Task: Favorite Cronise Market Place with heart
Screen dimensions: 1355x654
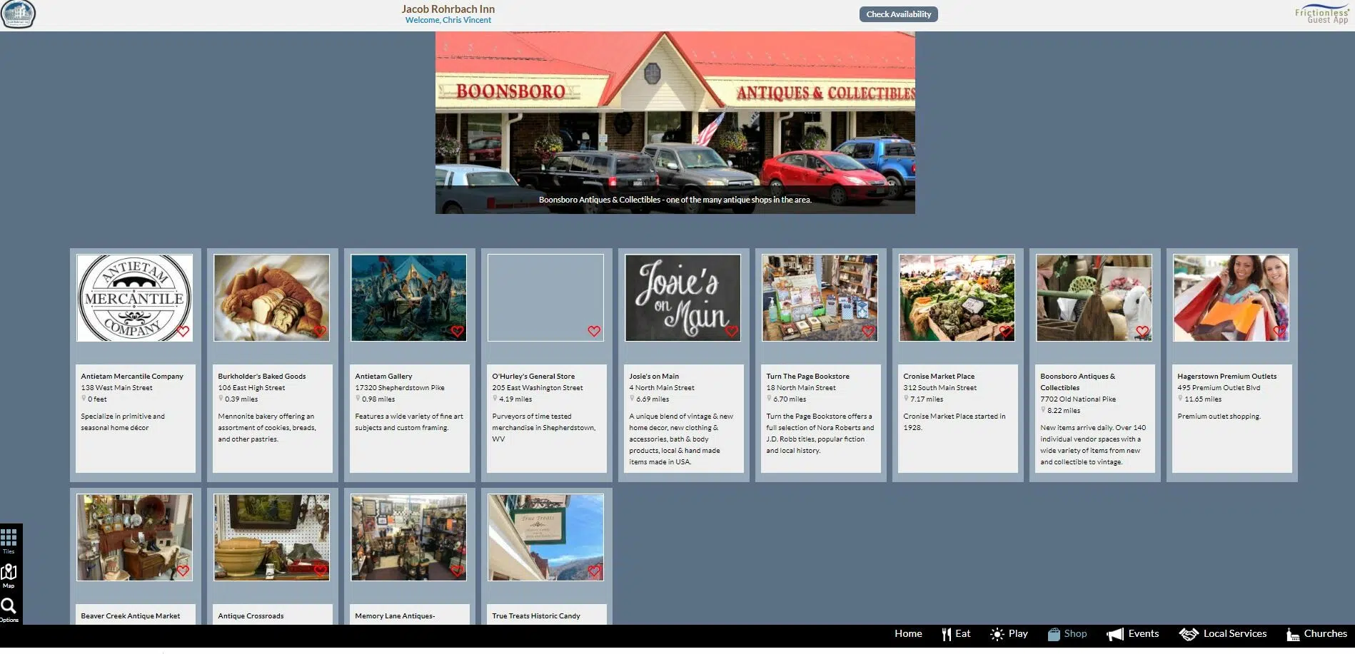Action: click(x=1005, y=332)
